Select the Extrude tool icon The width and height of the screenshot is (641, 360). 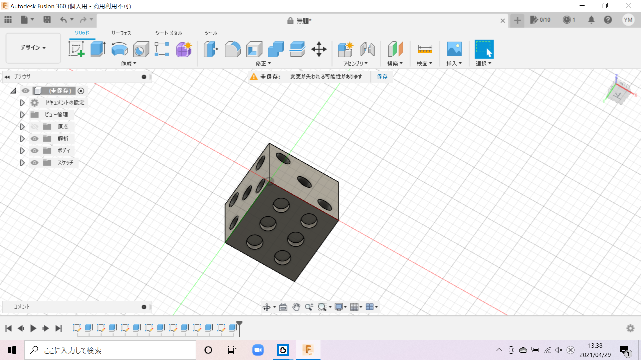click(x=98, y=49)
